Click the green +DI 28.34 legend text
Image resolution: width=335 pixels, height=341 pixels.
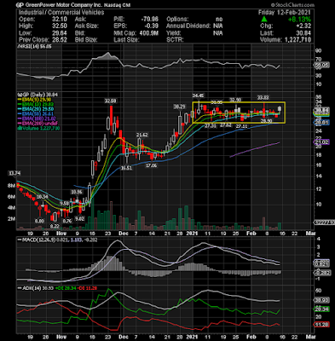point(66,288)
